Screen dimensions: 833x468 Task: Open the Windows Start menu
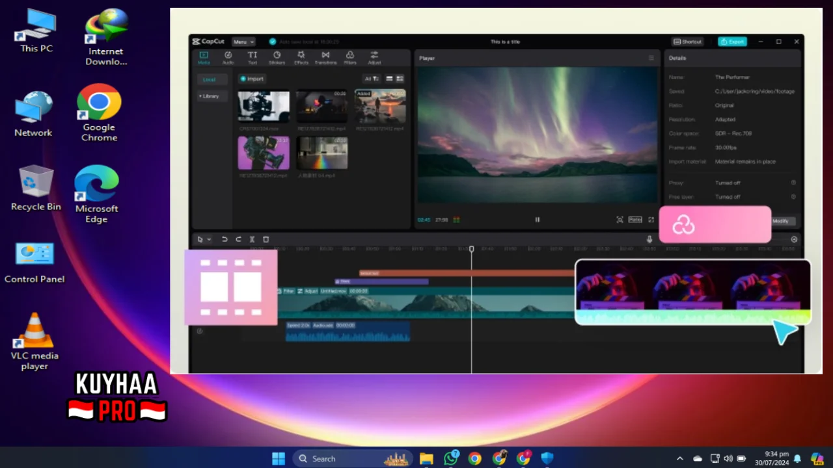coord(279,458)
